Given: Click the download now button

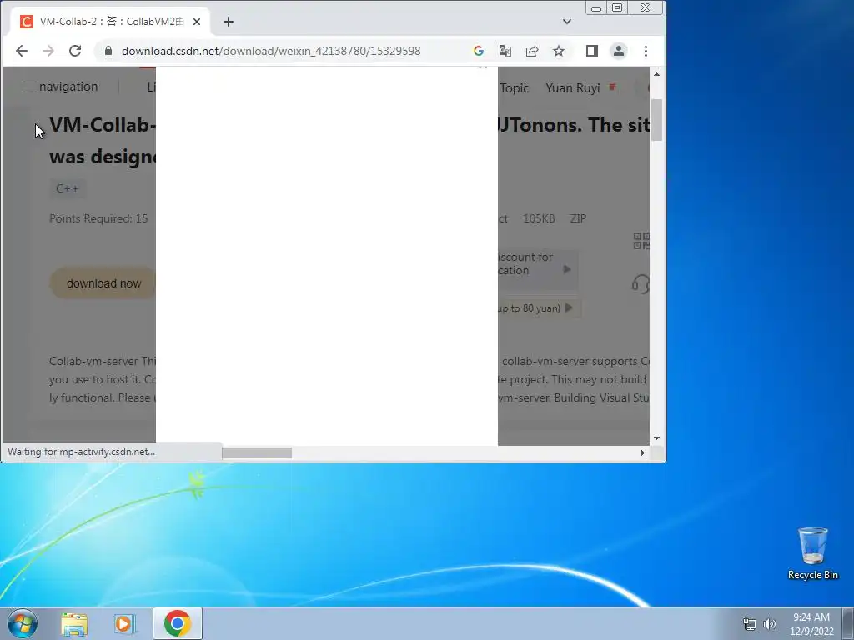Looking at the screenshot, I should pyautogui.click(x=103, y=283).
